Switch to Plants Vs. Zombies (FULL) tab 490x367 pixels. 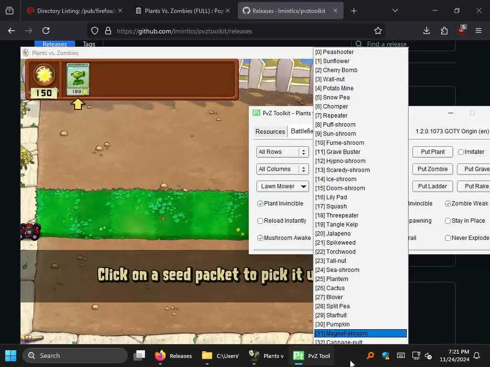pyautogui.click(x=183, y=11)
